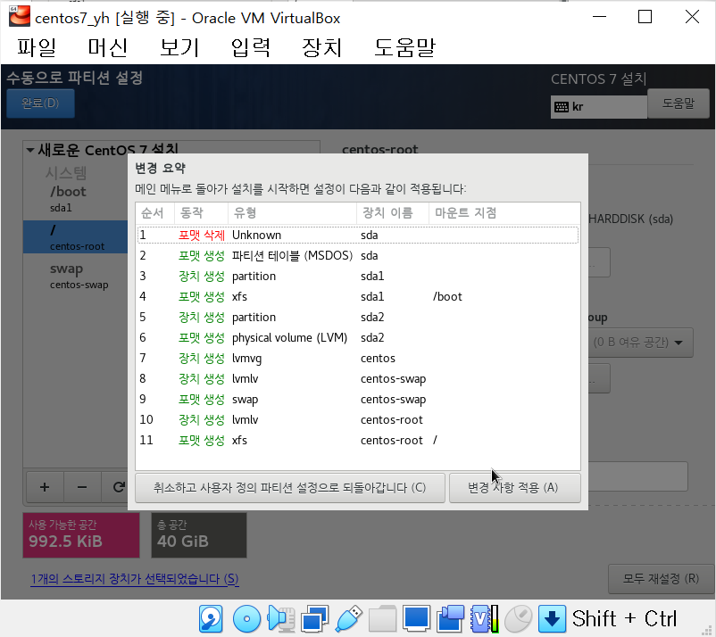Click the 총 공간 40 GiB box
Image resolution: width=716 pixels, height=637 pixels.
[x=199, y=535]
